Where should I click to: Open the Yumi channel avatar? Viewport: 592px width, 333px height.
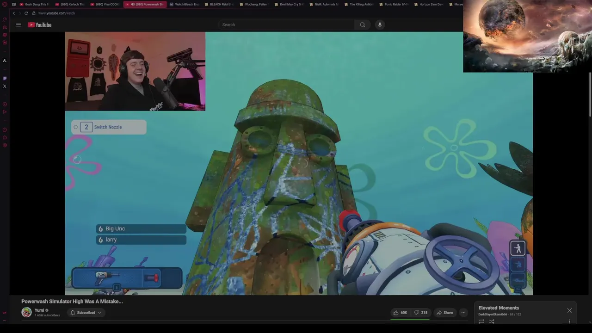(x=26, y=312)
